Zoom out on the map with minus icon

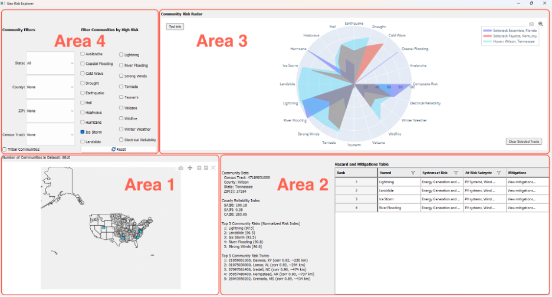click(206, 168)
